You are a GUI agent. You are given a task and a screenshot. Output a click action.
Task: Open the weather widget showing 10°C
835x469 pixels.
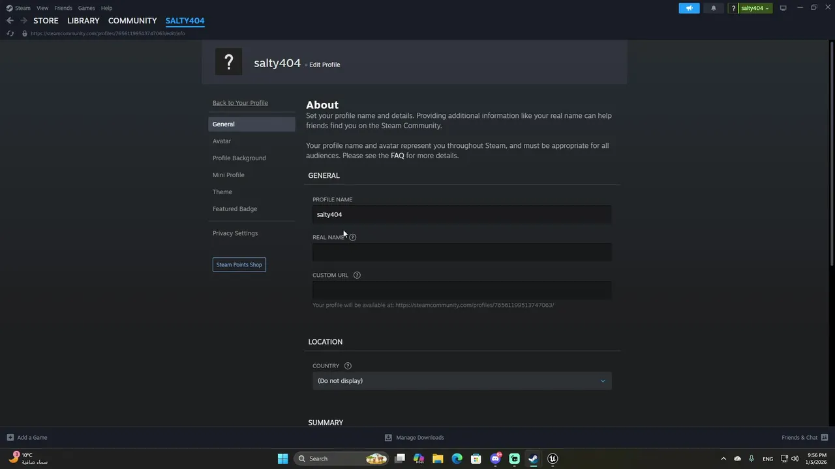coord(28,459)
